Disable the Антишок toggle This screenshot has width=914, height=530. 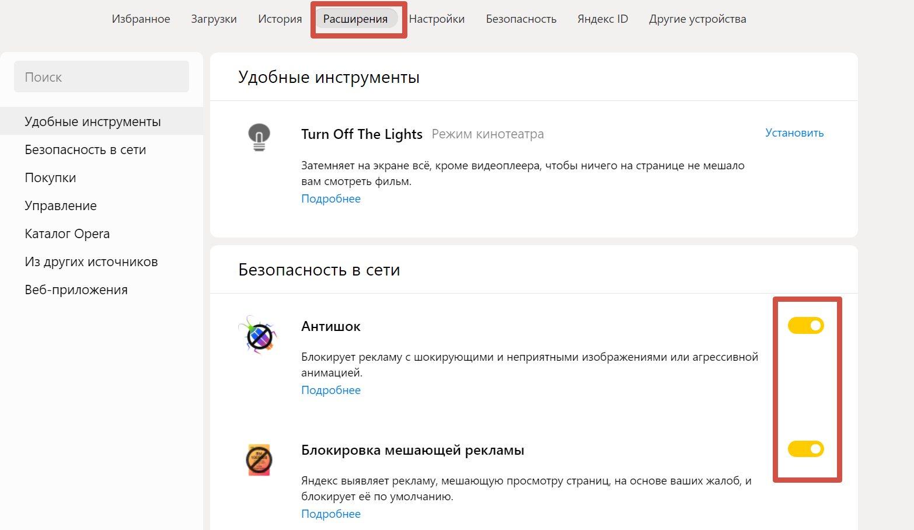[805, 325]
